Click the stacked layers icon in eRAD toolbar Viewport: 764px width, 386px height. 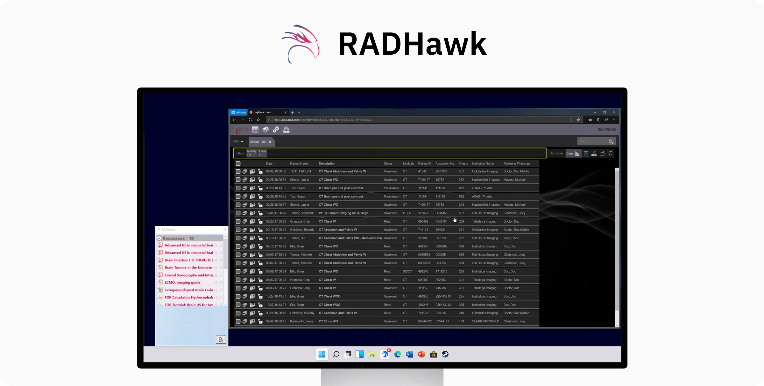pos(265,129)
